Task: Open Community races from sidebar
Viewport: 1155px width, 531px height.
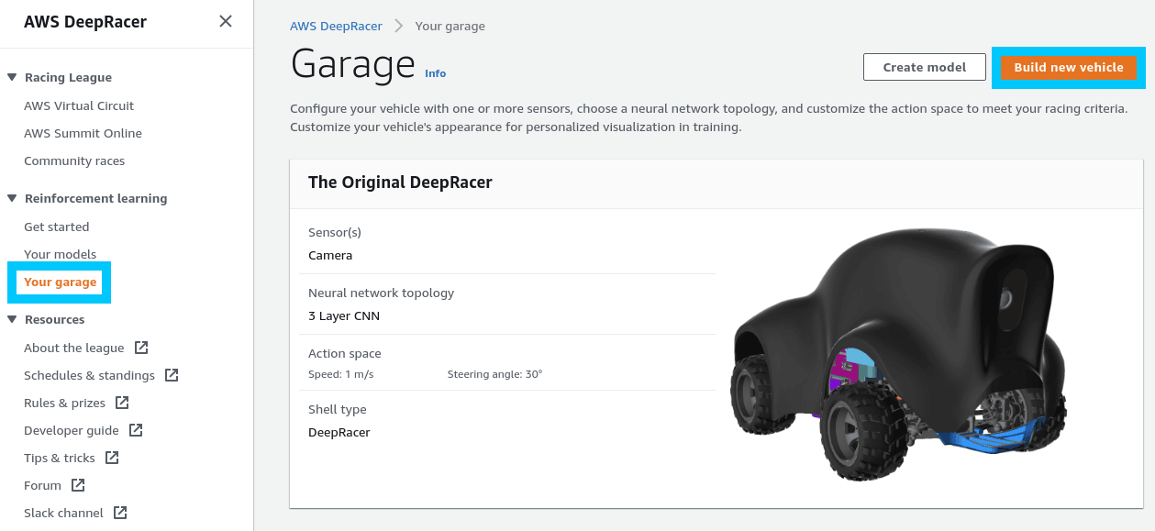Action: (x=74, y=160)
